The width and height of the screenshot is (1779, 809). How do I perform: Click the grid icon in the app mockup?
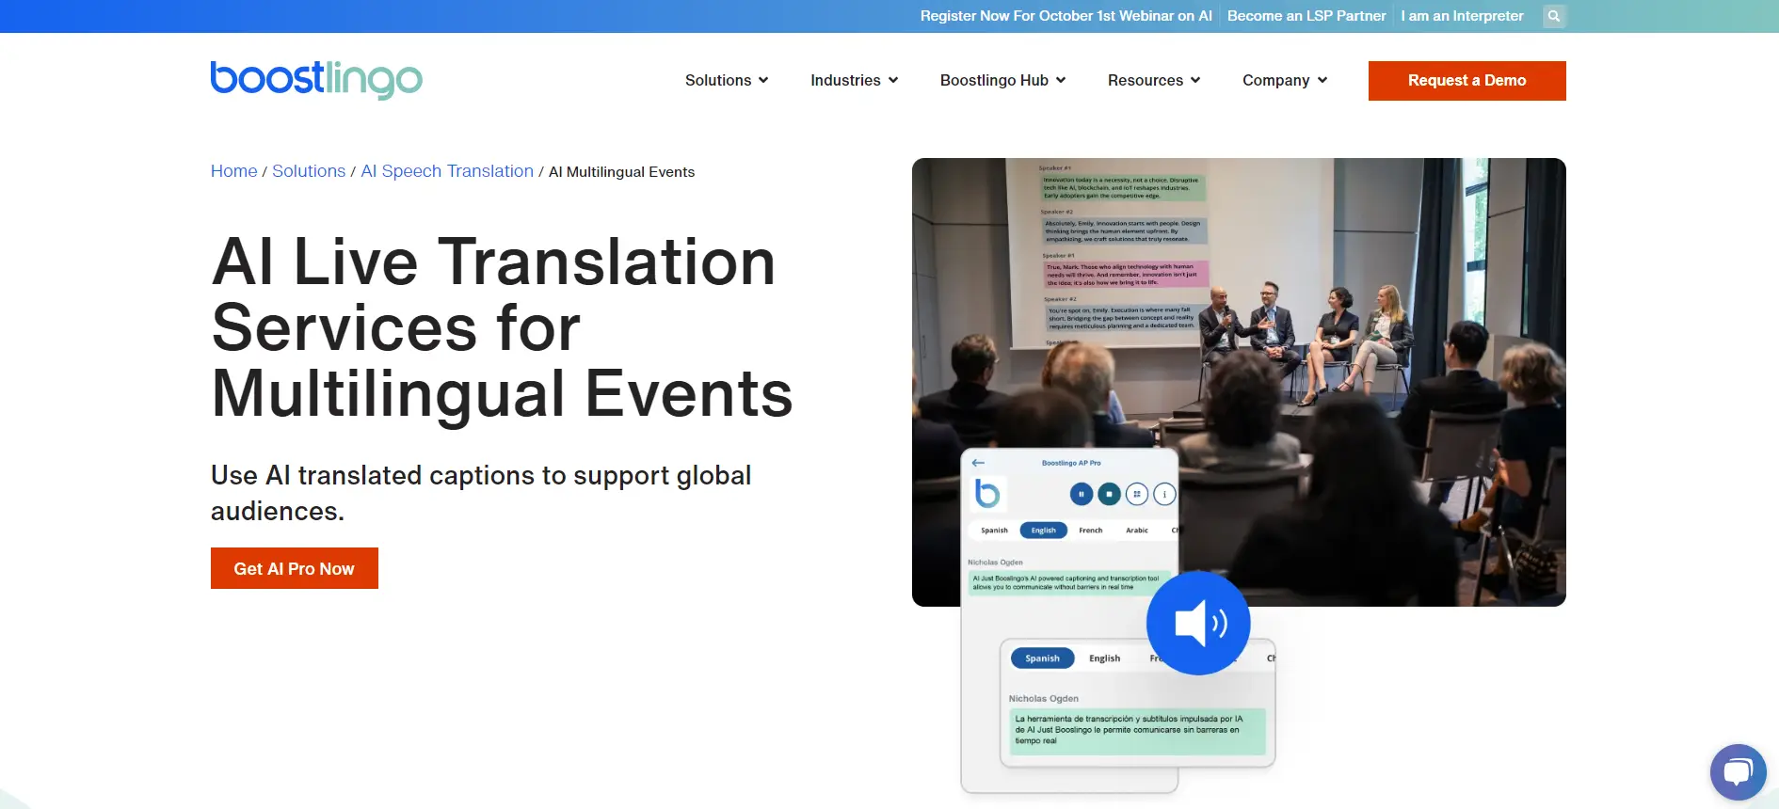click(1137, 494)
